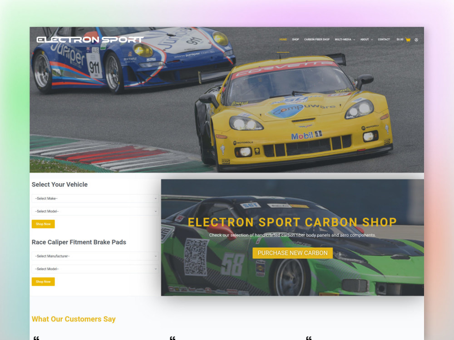Click the What Our Customers Say heading

pos(74,319)
